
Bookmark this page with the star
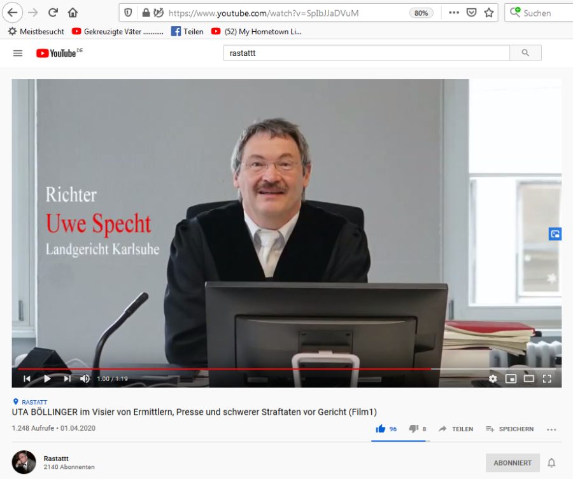(488, 13)
